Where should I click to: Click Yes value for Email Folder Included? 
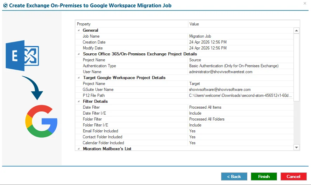192,131
